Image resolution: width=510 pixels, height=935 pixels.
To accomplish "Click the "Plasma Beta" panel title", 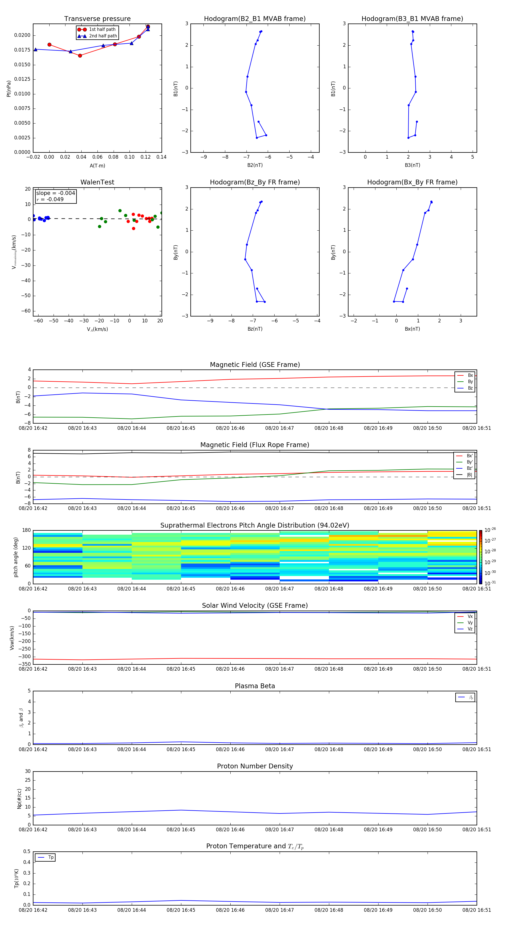I will click(x=255, y=686).
